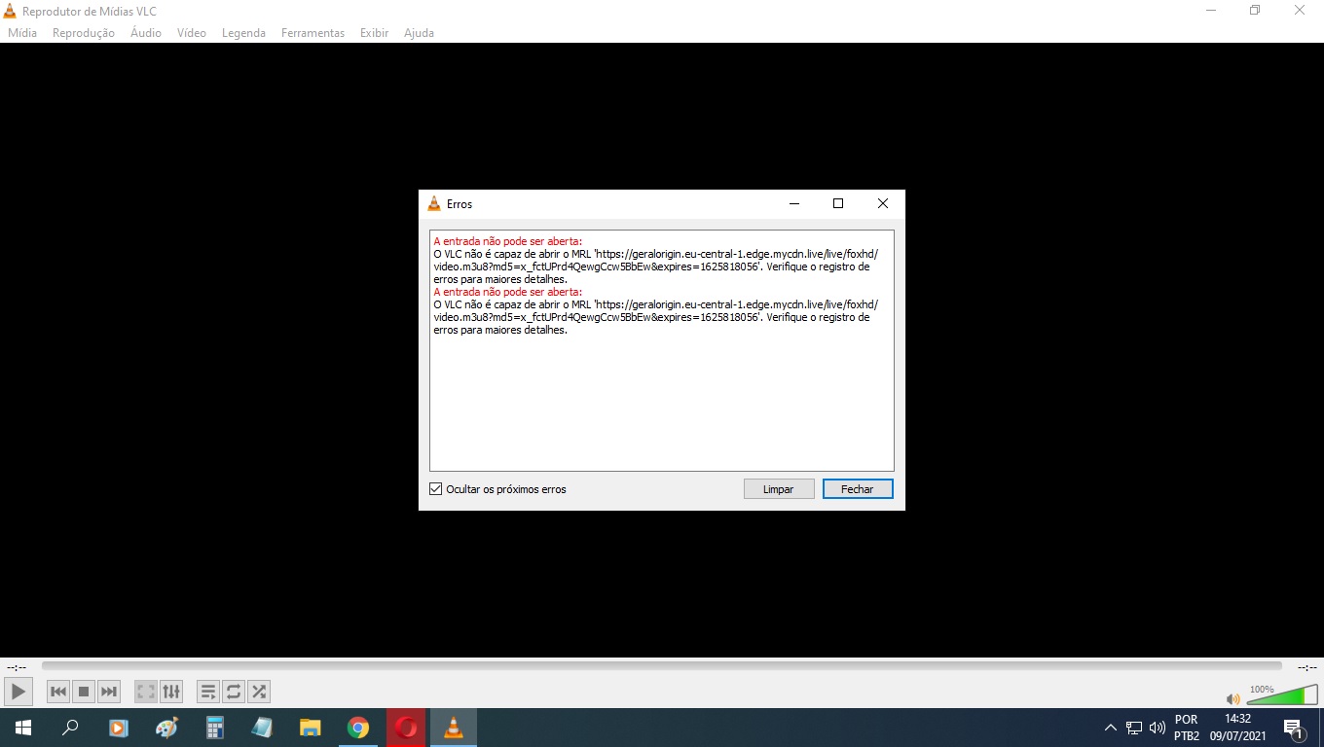Skip to the next media item
Screen dimensions: 1324x747
tap(109, 692)
